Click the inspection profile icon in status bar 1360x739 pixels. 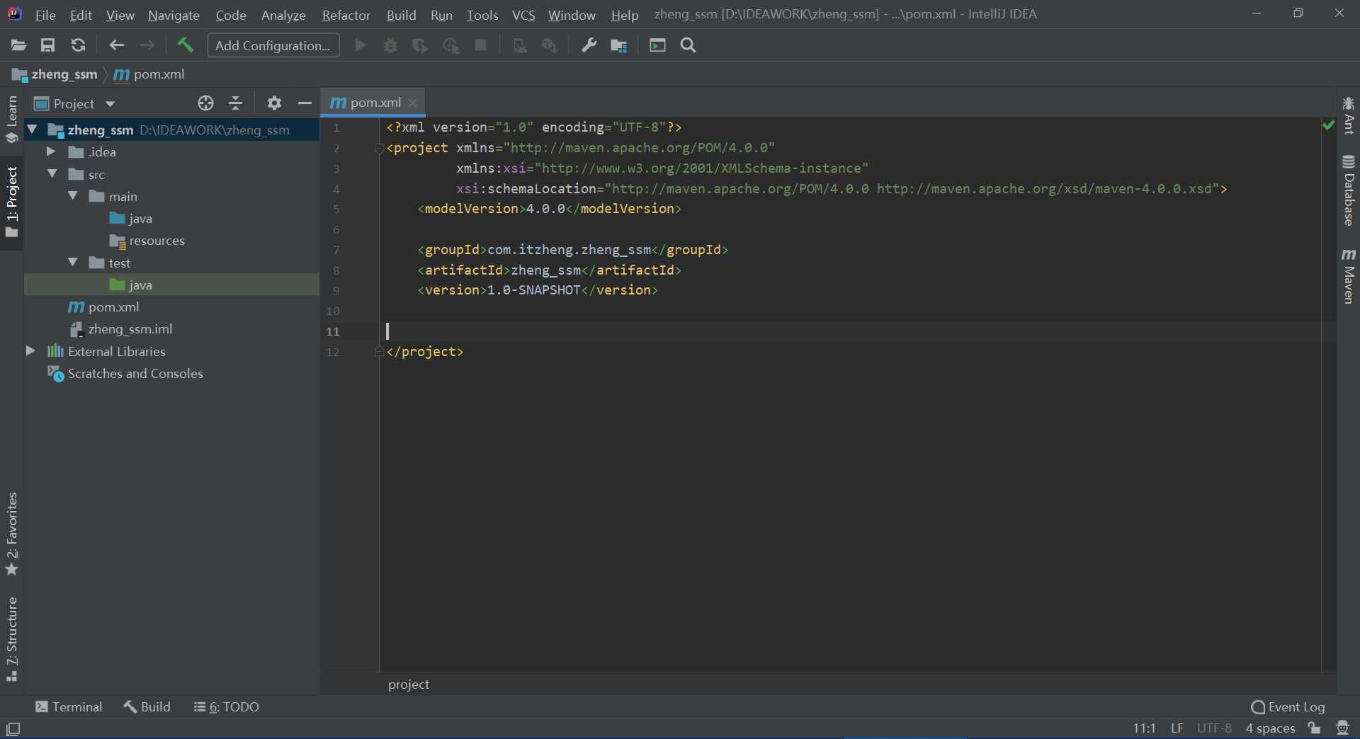point(1342,728)
